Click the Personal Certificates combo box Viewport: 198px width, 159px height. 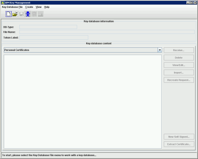click(83, 50)
